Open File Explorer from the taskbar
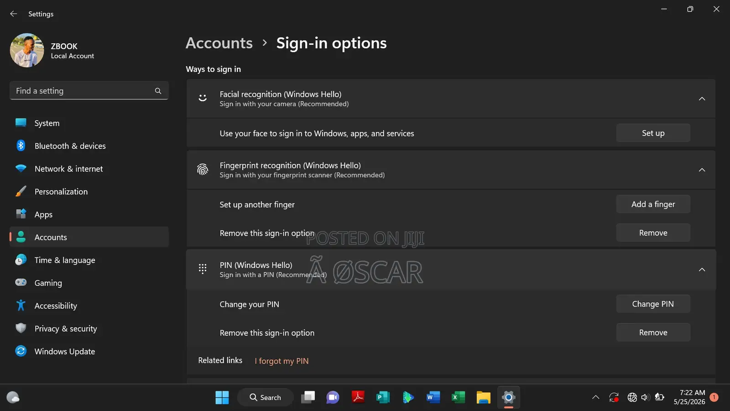 tap(483, 397)
